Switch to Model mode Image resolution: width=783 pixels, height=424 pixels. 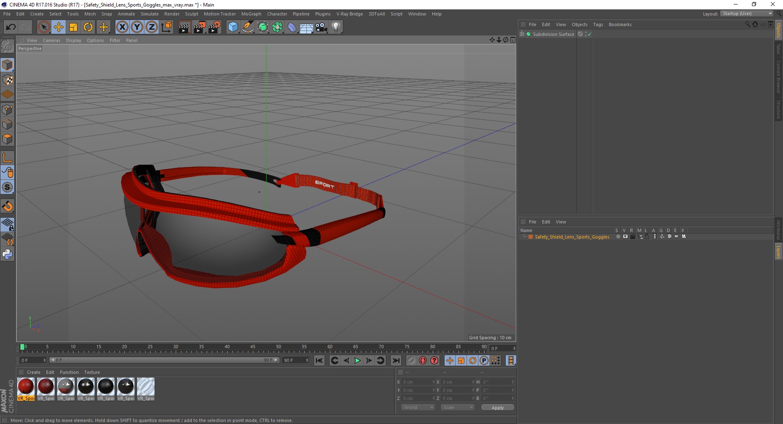[x=7, y=65]
